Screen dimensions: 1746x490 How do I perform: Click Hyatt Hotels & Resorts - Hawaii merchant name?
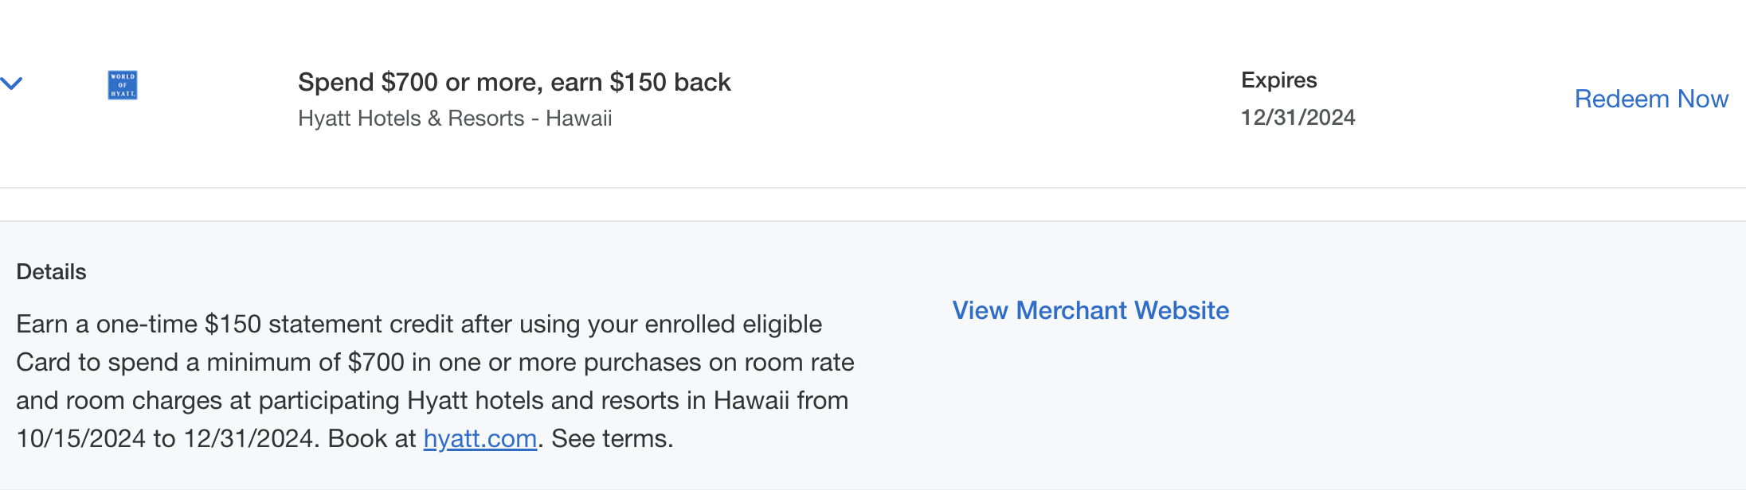(455, 118)
